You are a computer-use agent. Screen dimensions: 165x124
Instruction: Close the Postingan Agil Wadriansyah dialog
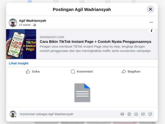pyautogui.click(x=150, y=9)
